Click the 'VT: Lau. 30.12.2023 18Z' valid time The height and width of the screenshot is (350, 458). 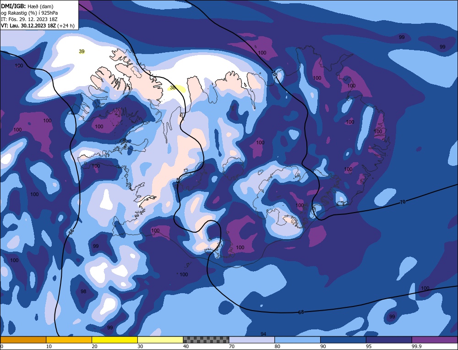click(28, 26)
